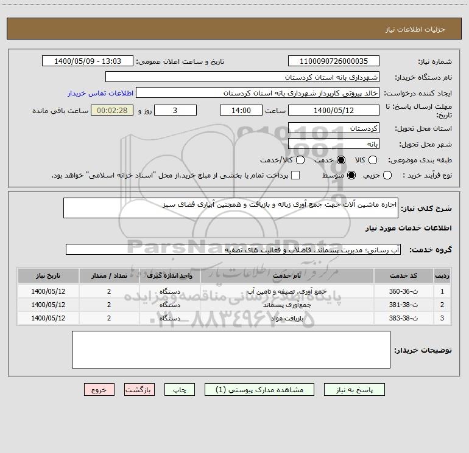Click the remaining time counter 00:02:28
The image size is (469, 453).
tap(112, 110)
